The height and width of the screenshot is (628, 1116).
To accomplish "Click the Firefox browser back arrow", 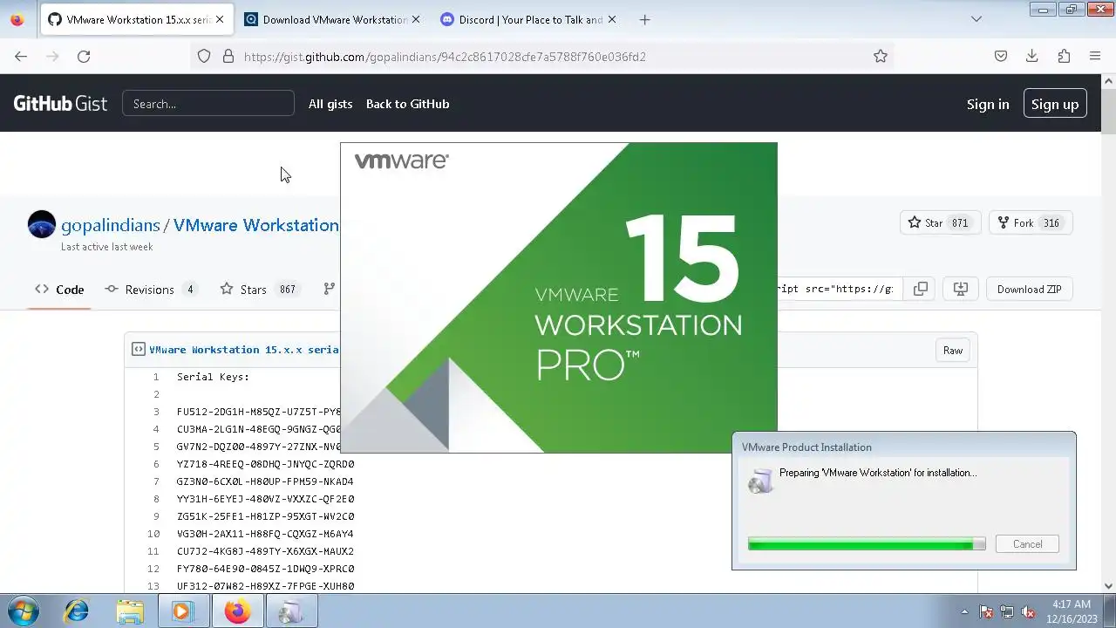I will point(21,56).
